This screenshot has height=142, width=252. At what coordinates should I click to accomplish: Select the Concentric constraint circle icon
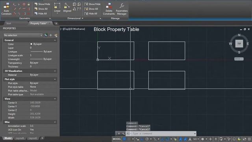point(24,4)
